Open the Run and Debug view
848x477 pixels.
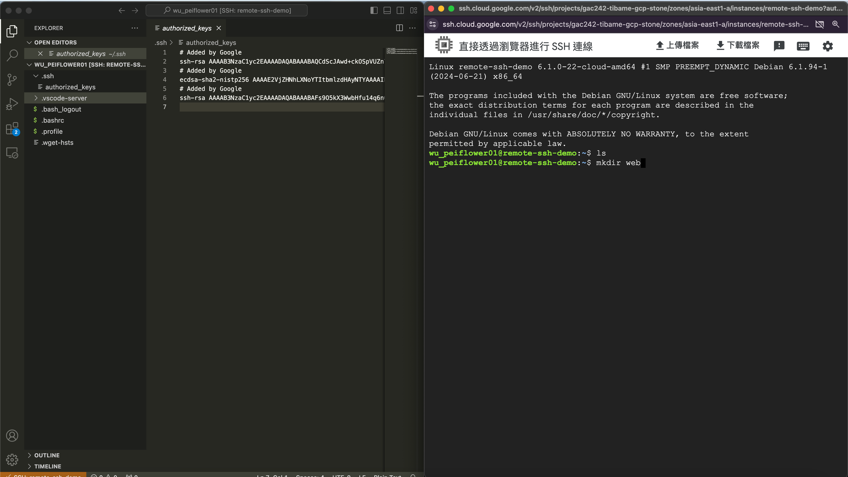[x=12, y=104]
